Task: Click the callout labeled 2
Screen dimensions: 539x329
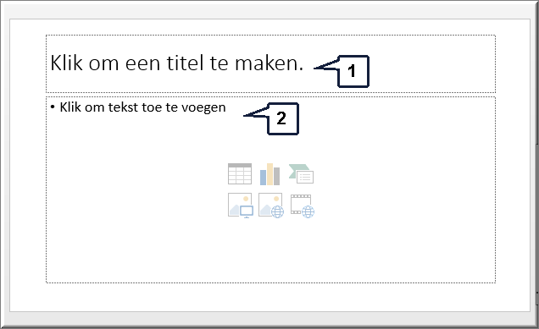Action: pyautogui.click(x=283, y=118)
